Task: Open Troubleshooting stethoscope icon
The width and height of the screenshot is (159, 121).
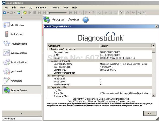Action: [x=7, y=44]
